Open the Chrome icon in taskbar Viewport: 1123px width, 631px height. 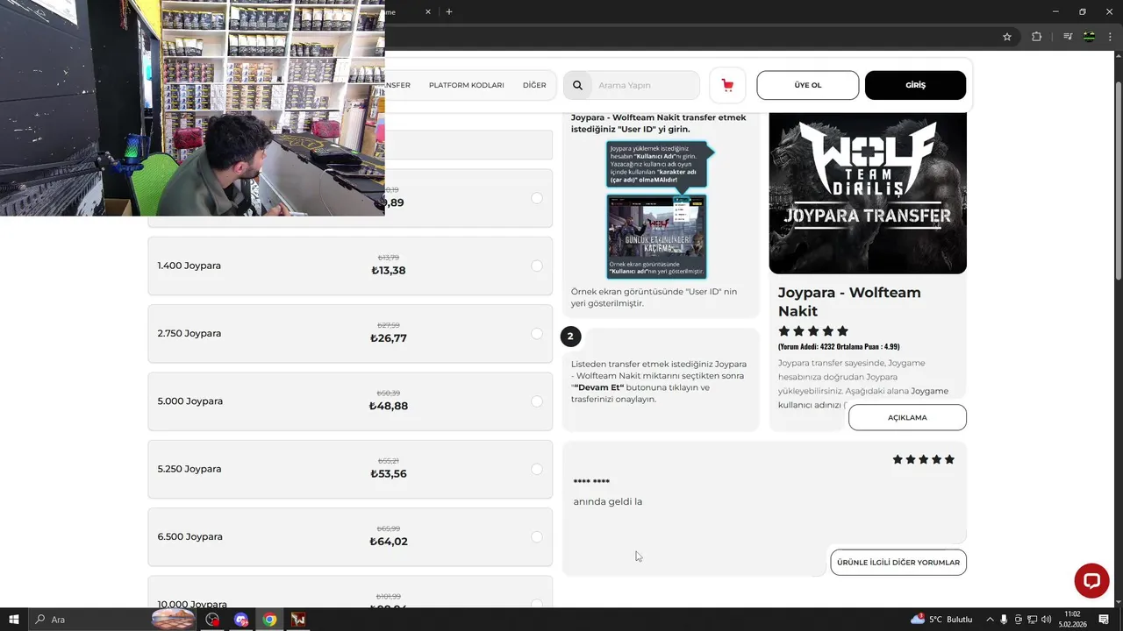pyautogui.click(x=269, y=620)
